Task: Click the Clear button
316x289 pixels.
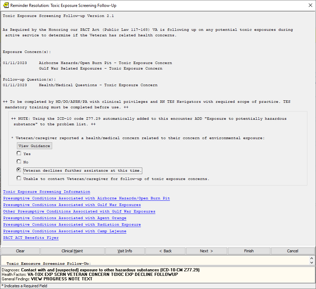Action: point(20,251)
